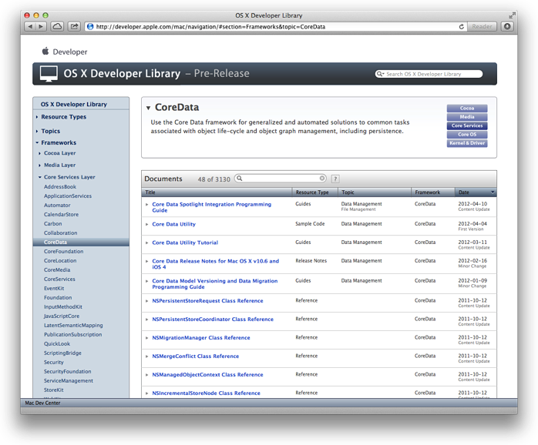The image size is (538, 445).
Task: Expand the Media Layer item
Action: 39,166
